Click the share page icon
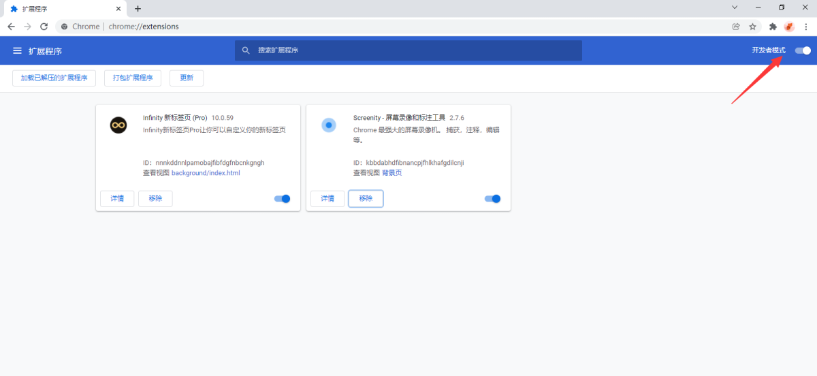817x376 pixels. (736, 27)
